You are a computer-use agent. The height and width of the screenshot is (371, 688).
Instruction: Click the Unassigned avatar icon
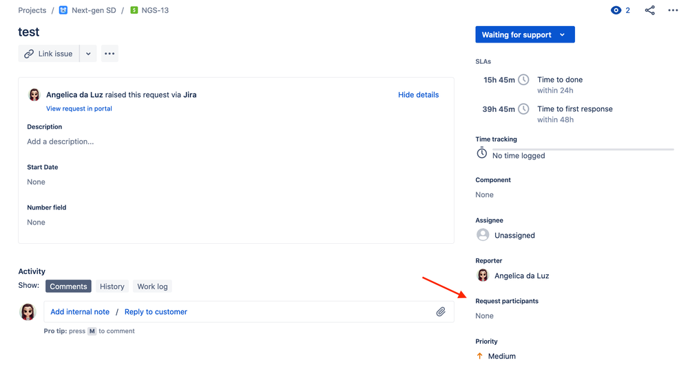(483, 235)
